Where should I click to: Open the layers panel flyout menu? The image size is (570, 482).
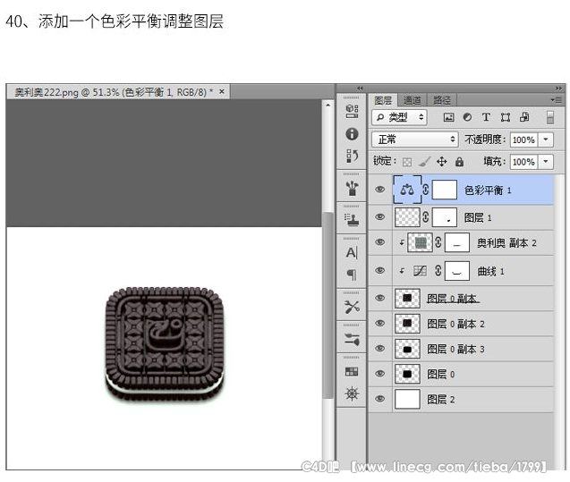pos(557,100)
